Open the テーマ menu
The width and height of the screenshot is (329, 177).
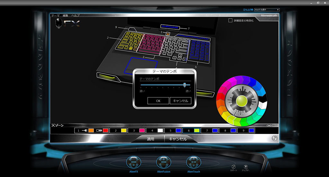pos(55,15)
